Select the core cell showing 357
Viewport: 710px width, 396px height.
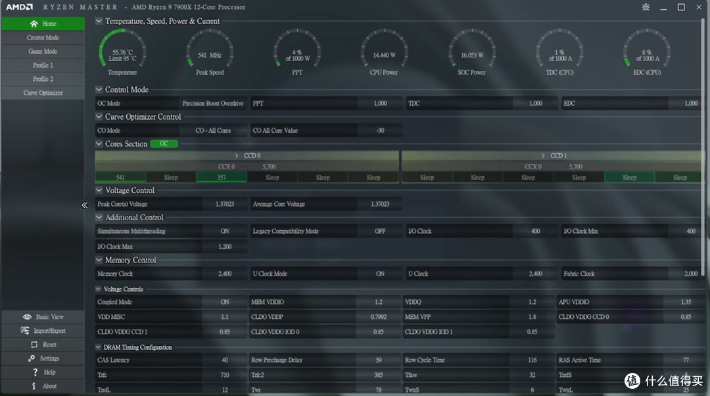[222, 177]
